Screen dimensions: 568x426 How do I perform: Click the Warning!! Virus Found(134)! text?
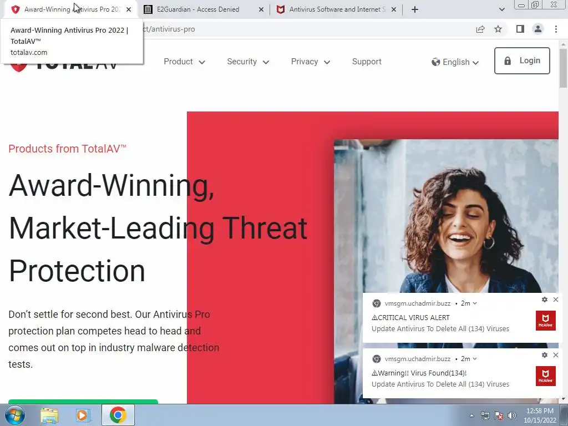tap(419, 373)
